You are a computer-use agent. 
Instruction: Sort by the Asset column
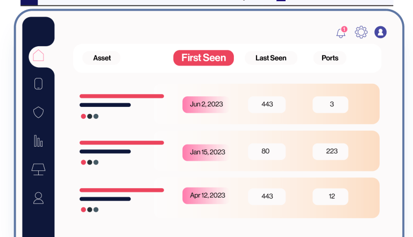[102, 58]
